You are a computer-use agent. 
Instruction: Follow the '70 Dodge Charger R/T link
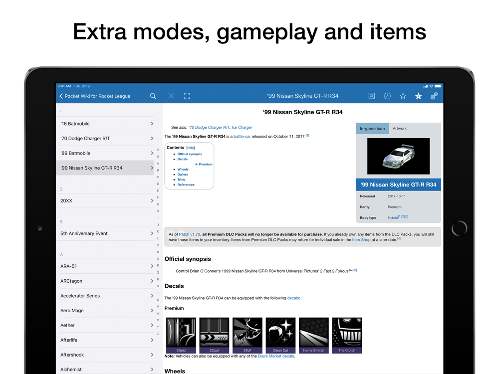(x=209, y=127)
